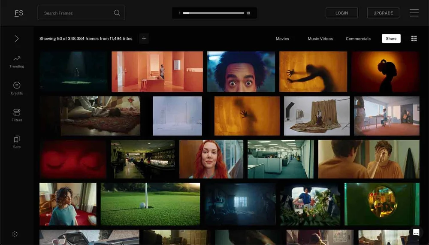Open the child at desk frame
429x245 pixels.
[x=387, y=116]
